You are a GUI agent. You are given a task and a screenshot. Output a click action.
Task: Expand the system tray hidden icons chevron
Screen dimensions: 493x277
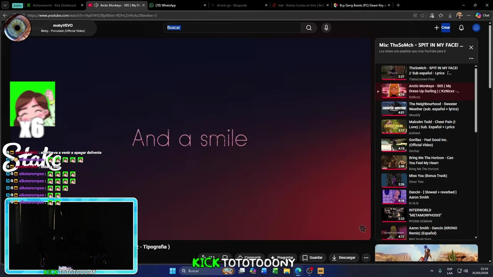[432, 271]
